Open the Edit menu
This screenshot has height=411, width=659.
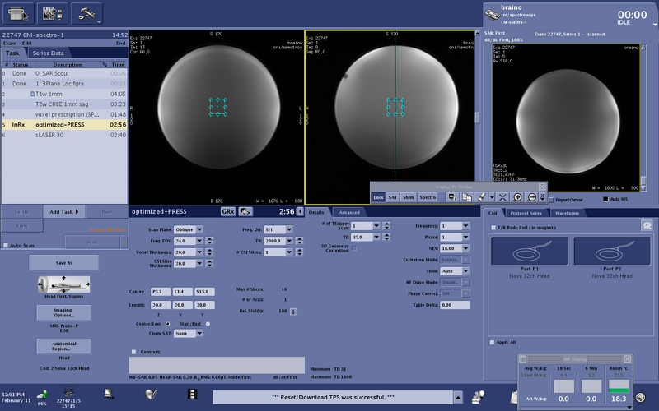tap(27, 44)
